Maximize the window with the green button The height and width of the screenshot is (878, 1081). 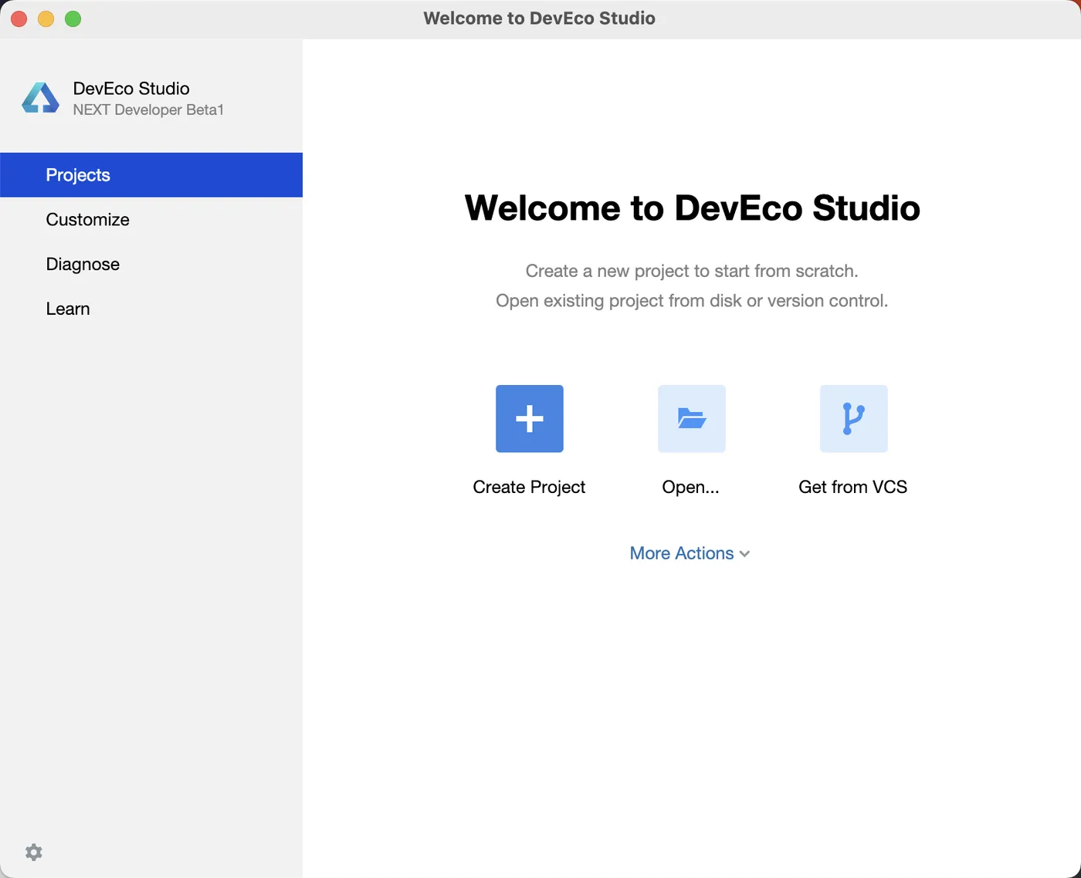pyautogui.click(x=73, y=19)
